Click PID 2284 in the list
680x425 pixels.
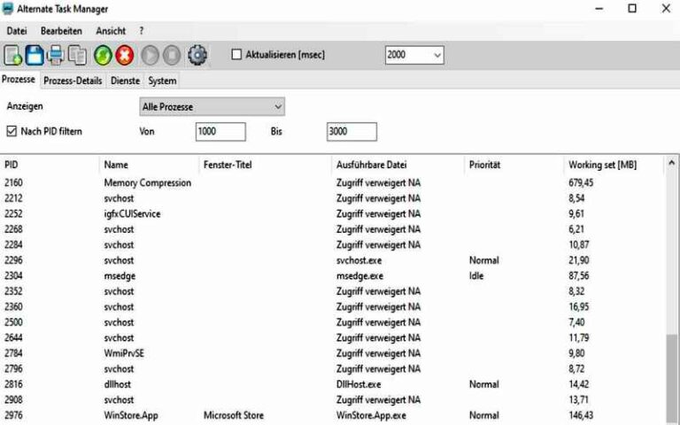click(x=13, y=244)
